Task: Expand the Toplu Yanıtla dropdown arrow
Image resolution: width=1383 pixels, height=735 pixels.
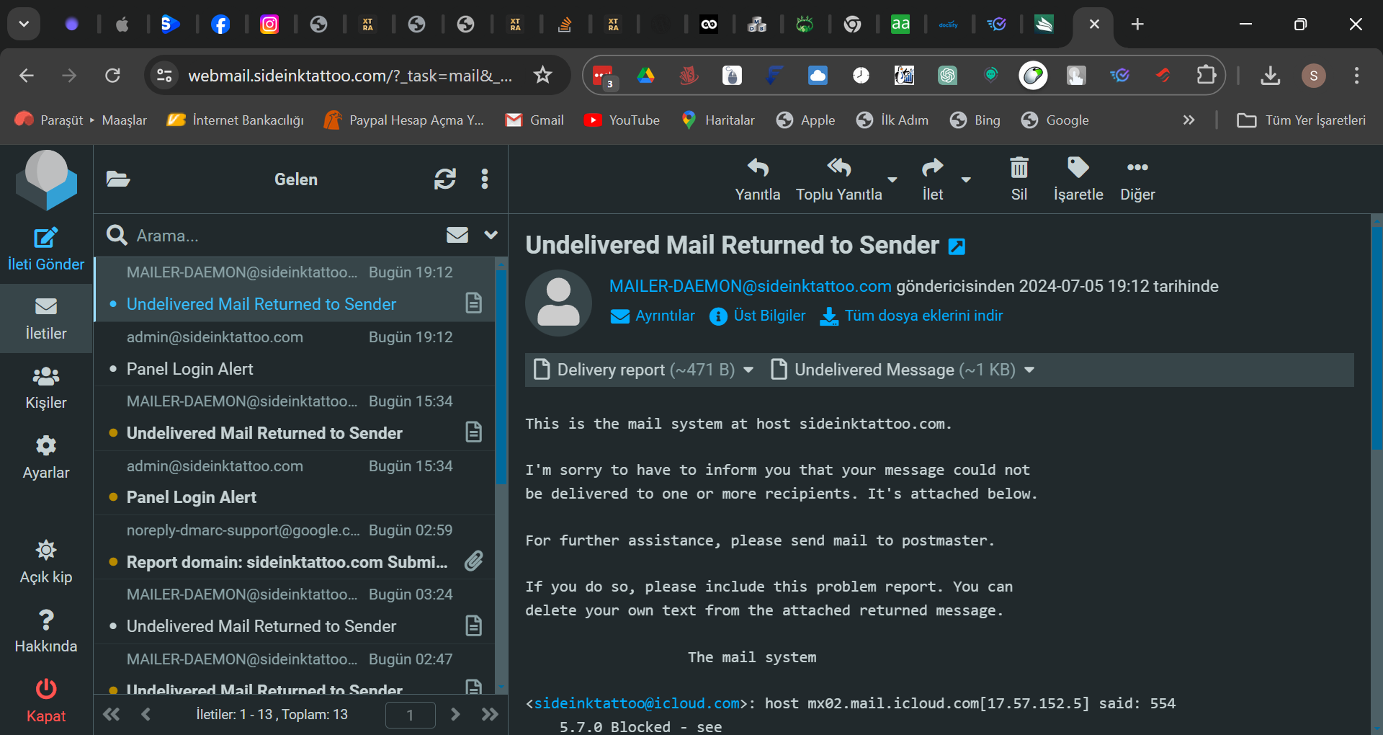Action: [892, 180]
